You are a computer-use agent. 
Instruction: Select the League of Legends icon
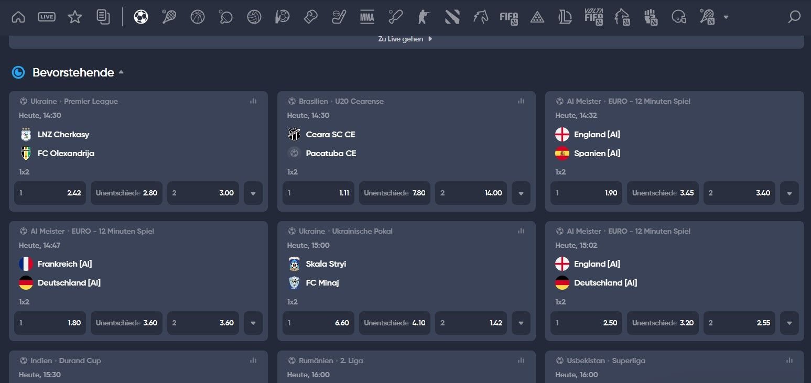coord(566,17)
